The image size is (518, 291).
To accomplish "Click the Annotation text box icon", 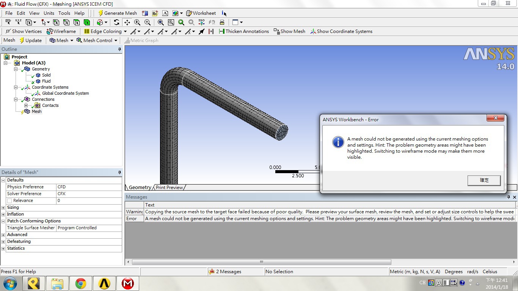I will coord(165,13).
